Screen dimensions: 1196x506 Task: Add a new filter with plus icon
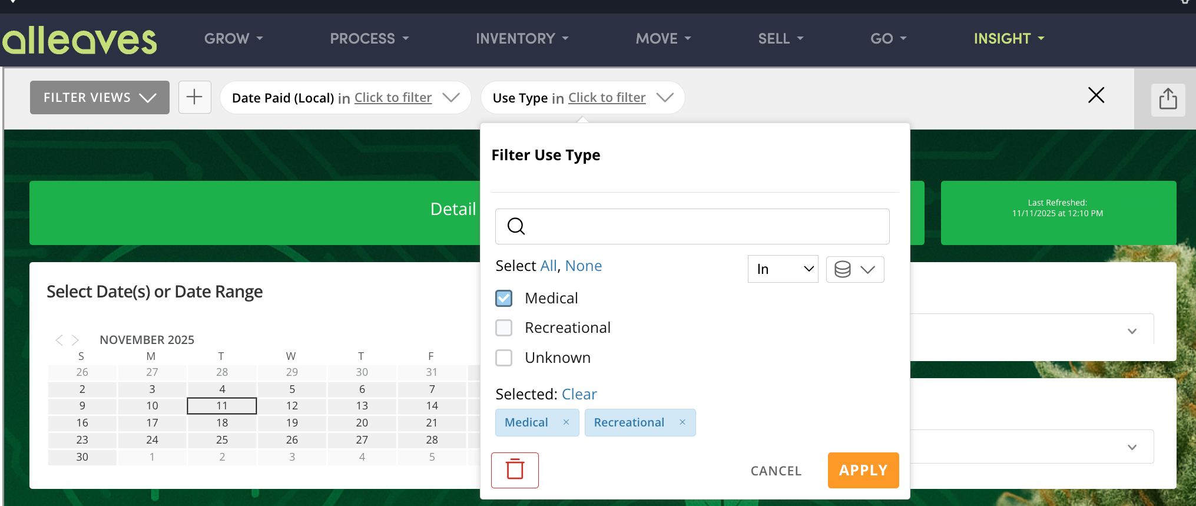click(194, 97)
